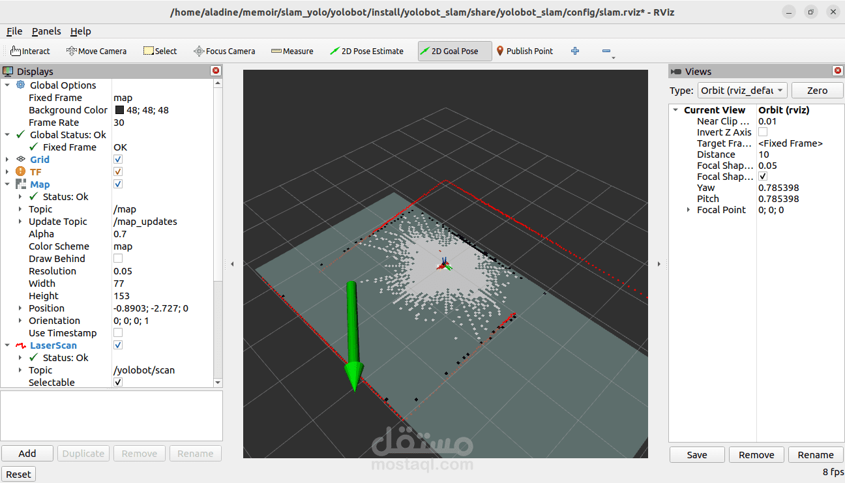The height and width of the screenshot is (483, 845).
Task: Open the view Type dropdown
Action: pyautogui.click(x=743, y=91)
